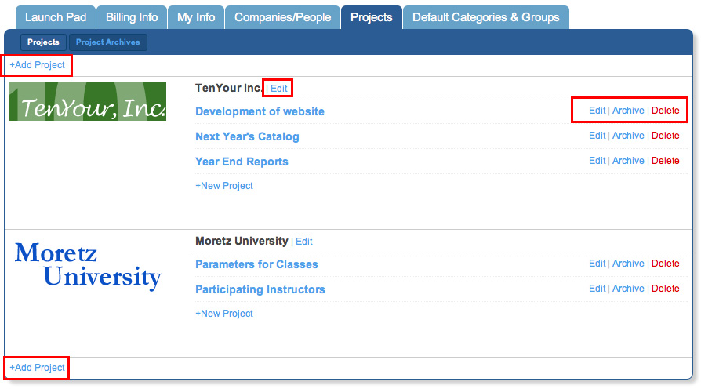Archive the Next Year's Catalog project
The height and width of the screenshot is (389, 701).
point(628,136)
